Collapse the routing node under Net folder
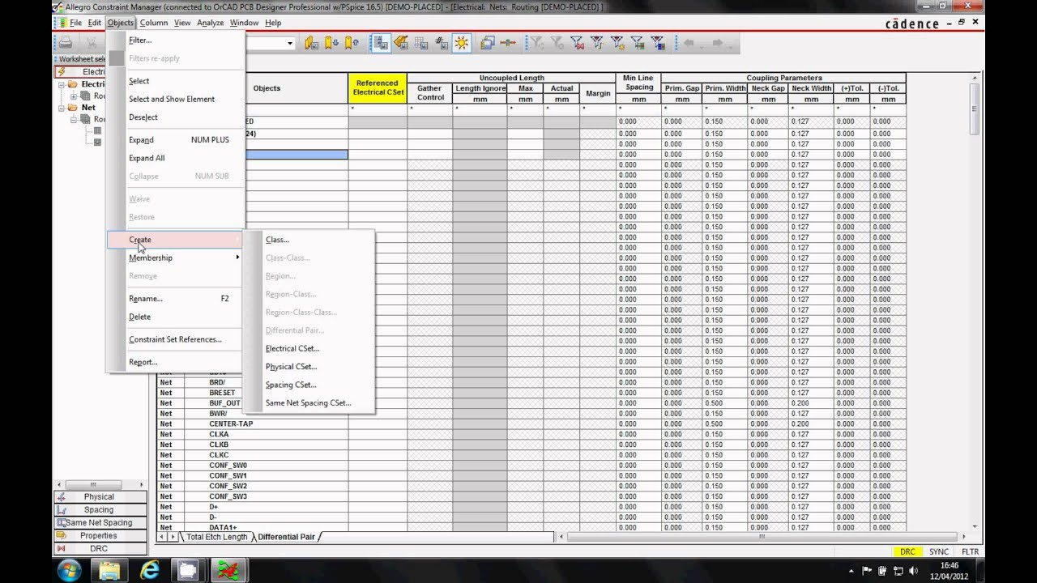1037x583 pixels. 74,120
